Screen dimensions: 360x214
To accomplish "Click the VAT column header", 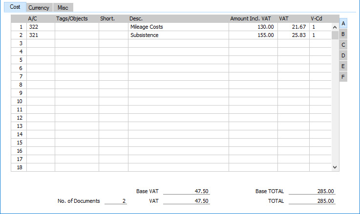I will point(283,19).
